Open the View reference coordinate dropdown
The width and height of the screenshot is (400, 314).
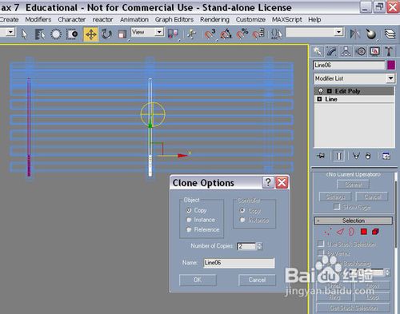159,32
